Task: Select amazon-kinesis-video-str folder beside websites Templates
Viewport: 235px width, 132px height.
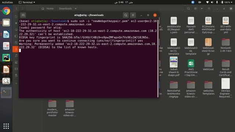Action: [x=191, y=89]
